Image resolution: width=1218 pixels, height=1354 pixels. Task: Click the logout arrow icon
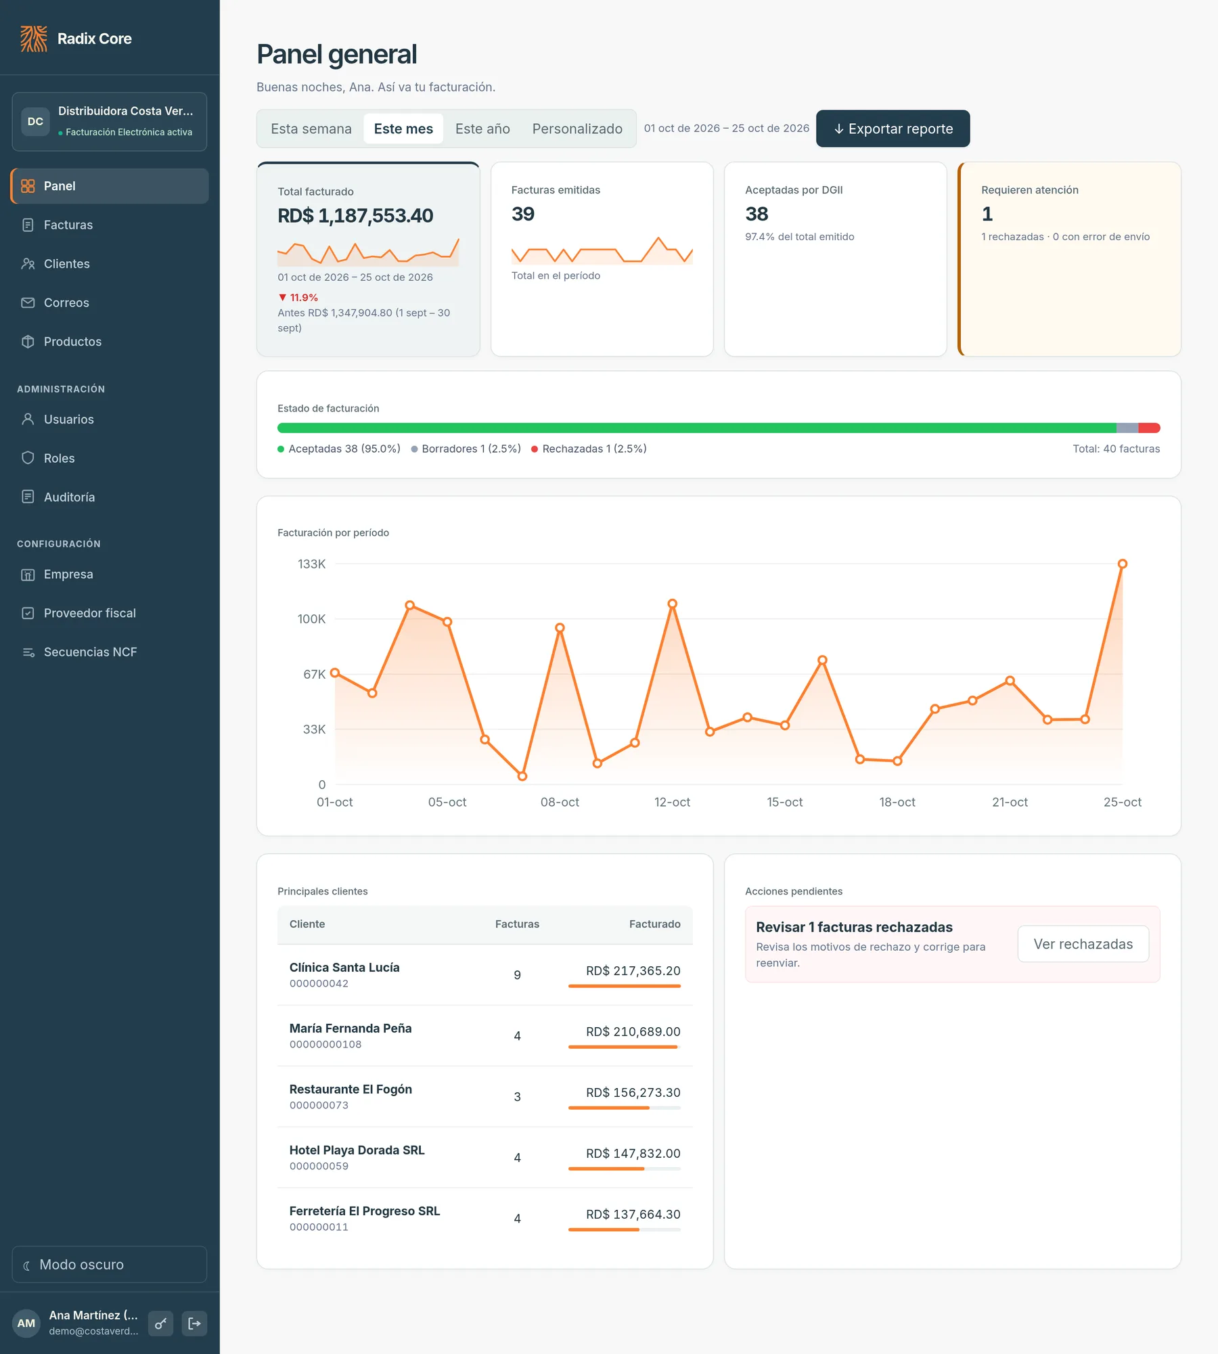click(x=194, y=1324)
